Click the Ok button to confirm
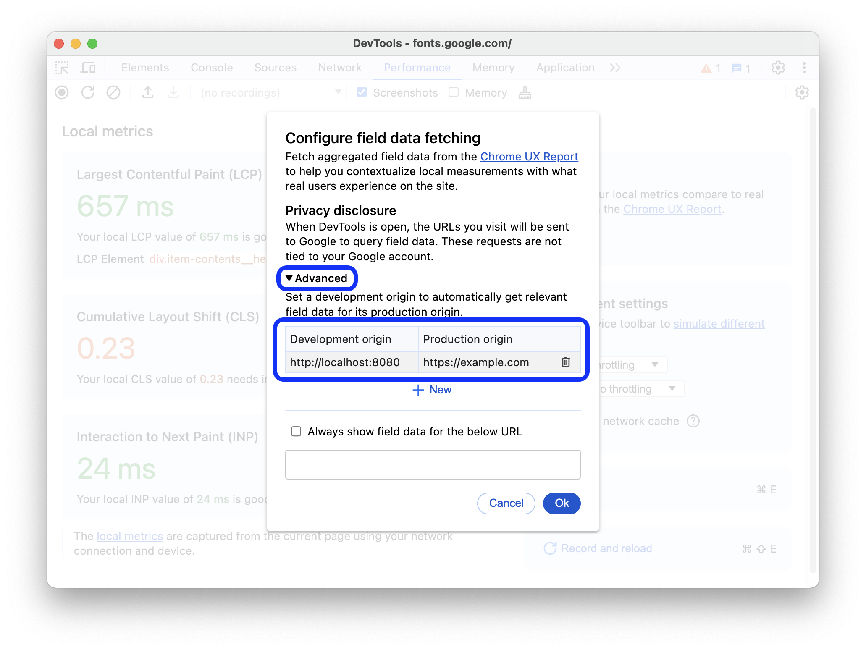 click(x=562, y=503)
